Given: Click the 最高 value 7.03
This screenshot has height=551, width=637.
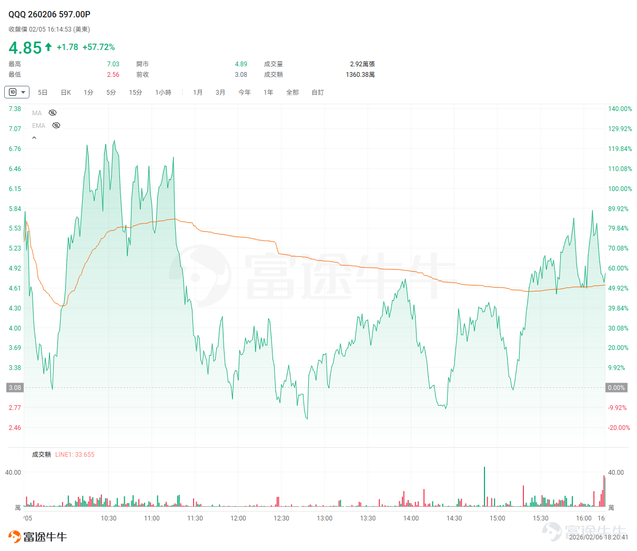Looking at the screenshot, I should pos(113,64).
